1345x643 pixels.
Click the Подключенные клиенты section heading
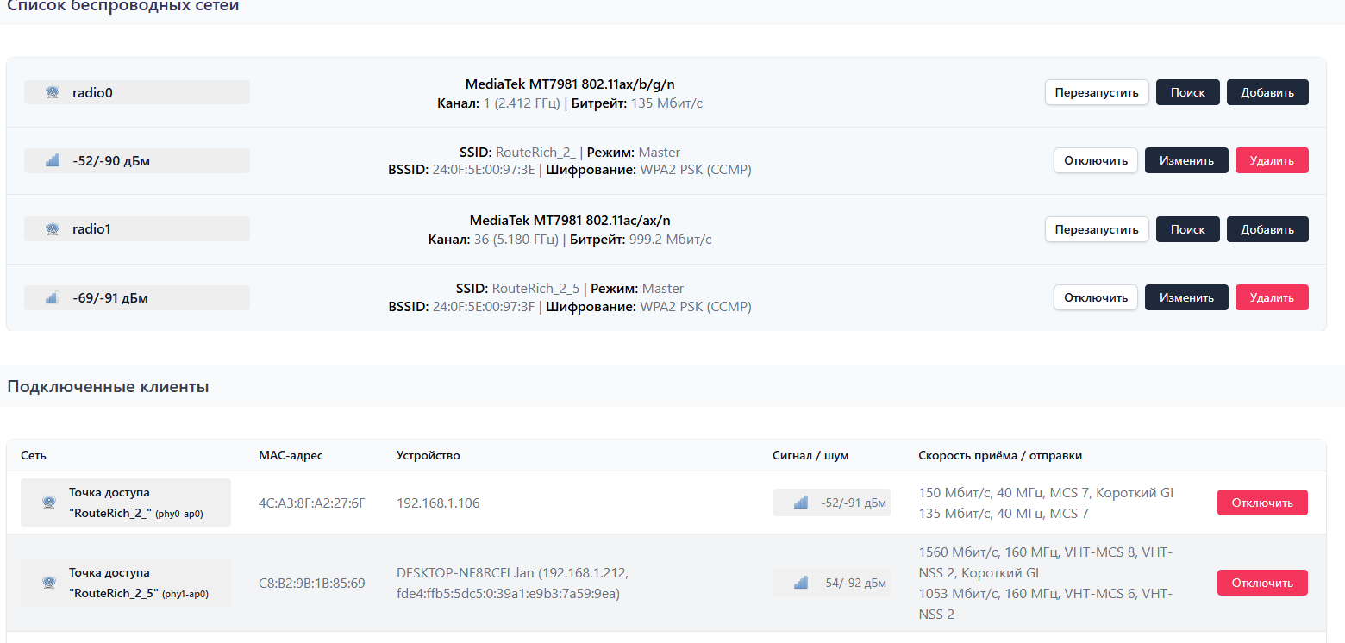coord(108,387)
